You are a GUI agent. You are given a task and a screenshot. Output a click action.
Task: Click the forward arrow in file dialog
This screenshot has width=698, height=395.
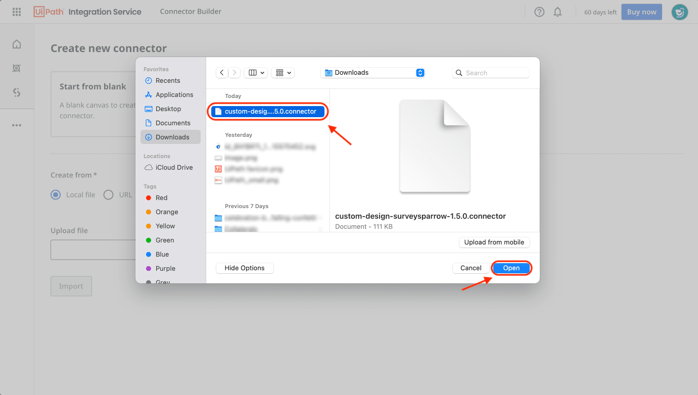[235, 73]
